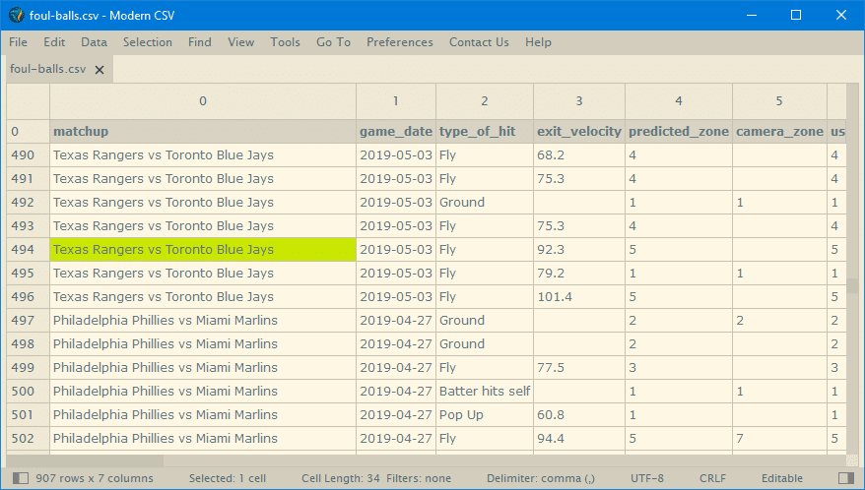Select predicted_zone cell in row 499
The width and height of the screenshot is (865, 490).
point(679,368)
